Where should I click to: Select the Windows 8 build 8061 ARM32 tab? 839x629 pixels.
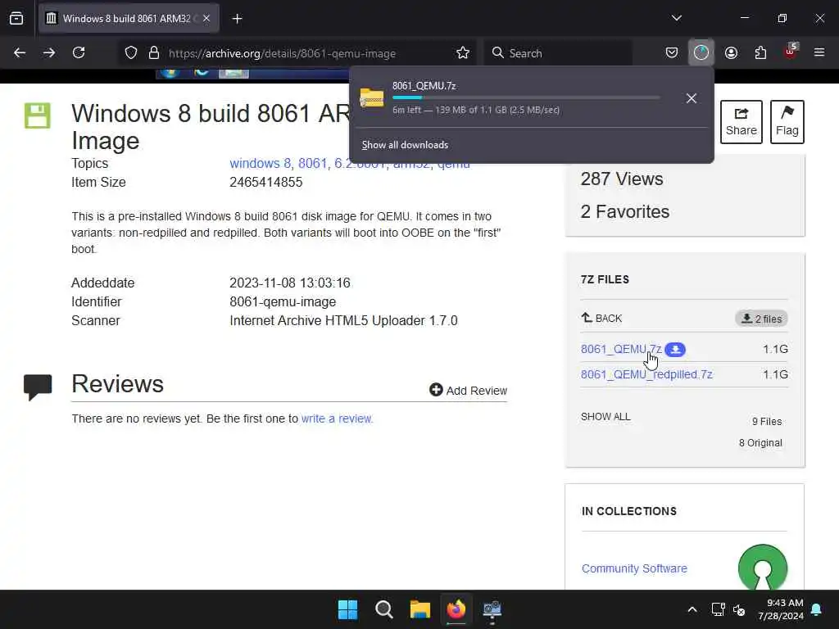(x=129, y=18)
